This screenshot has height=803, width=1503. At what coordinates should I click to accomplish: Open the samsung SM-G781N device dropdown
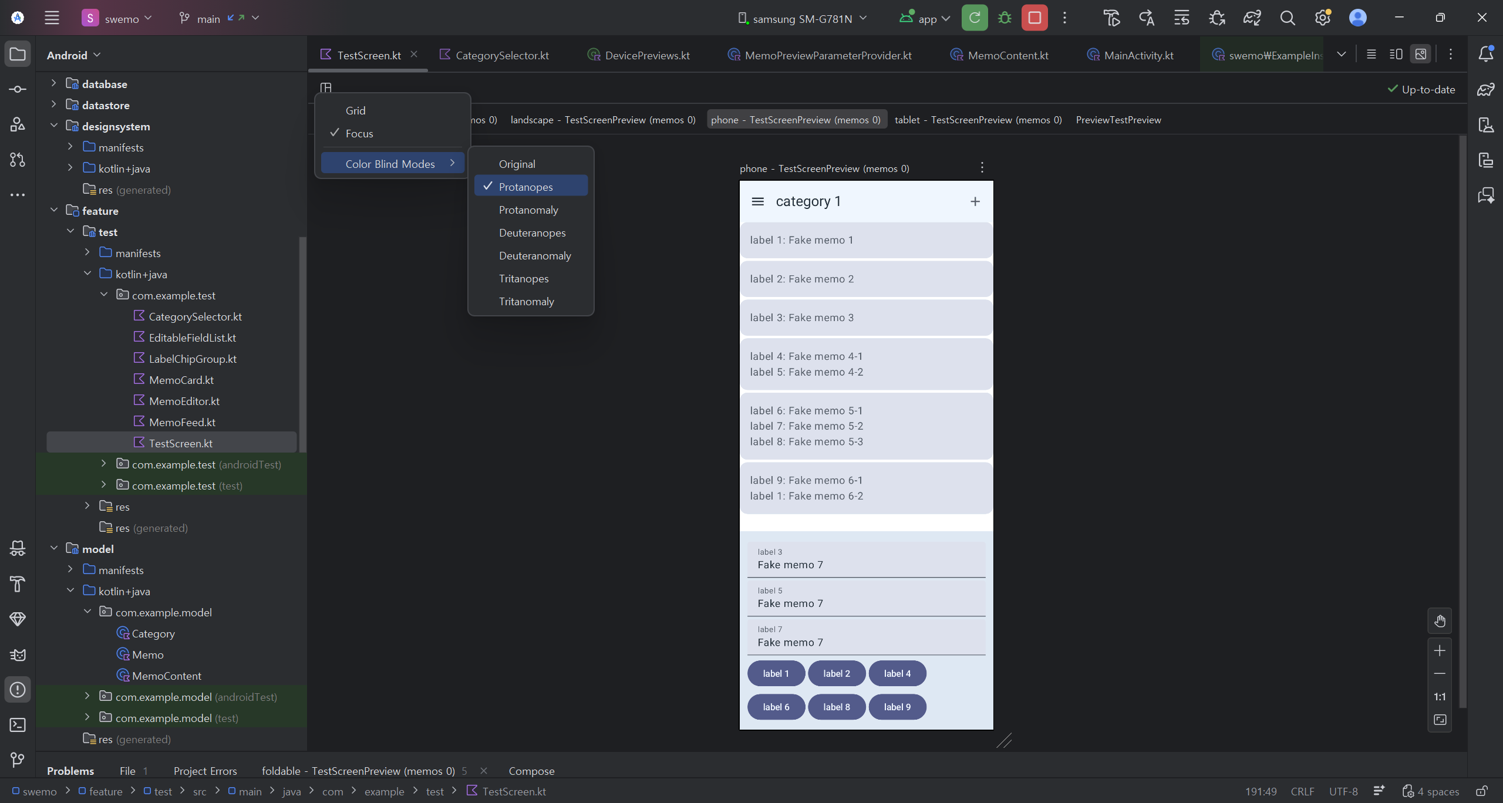802,19
